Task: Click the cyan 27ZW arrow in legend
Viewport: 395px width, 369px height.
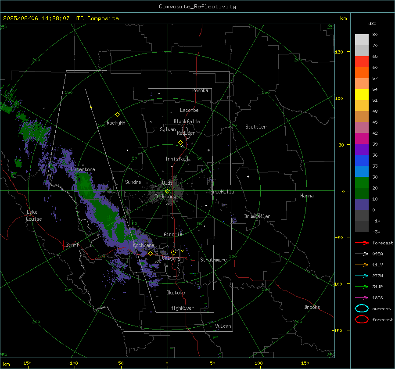Action: click(x=362, y=276)
